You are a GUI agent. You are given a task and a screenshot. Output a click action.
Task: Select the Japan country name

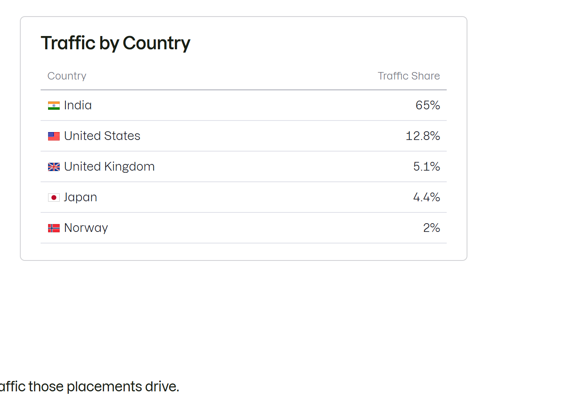(x=80, y=197)
